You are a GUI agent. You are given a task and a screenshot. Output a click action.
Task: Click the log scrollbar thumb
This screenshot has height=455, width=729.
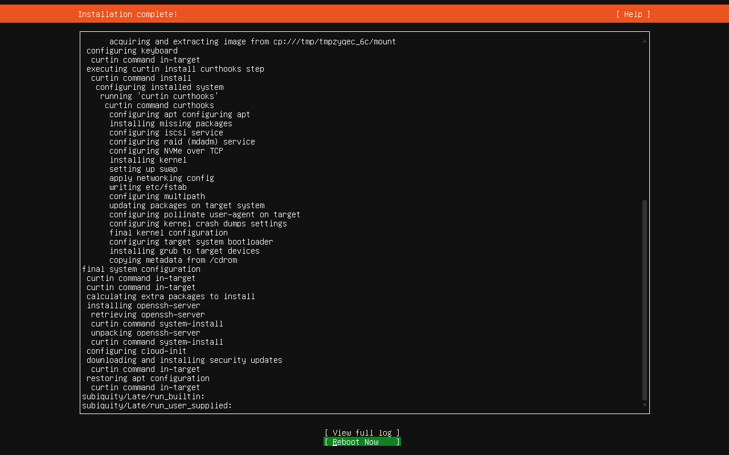tap(645, 300)
